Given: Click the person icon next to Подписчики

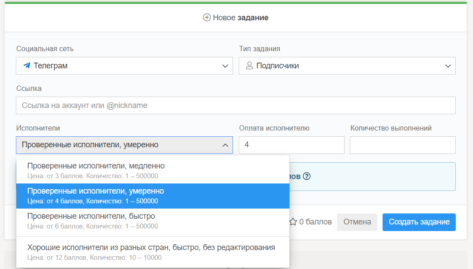Looking at the screenshot, I should (x=249, y=66).
